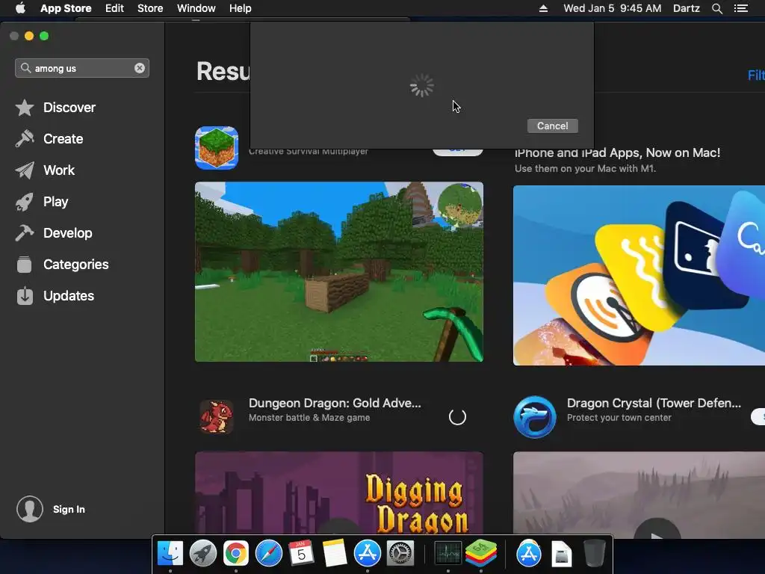The image size is (765, 574).
Task: Open System Preferences from the Dock
Action: tap(400, 554)
